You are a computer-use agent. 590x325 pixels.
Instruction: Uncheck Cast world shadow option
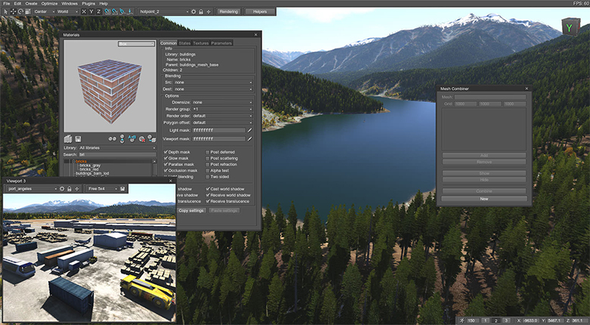tap(208, 188)
